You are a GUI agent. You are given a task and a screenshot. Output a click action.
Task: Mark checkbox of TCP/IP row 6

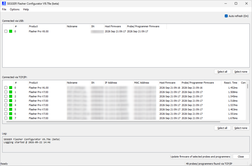pos(6,114)
